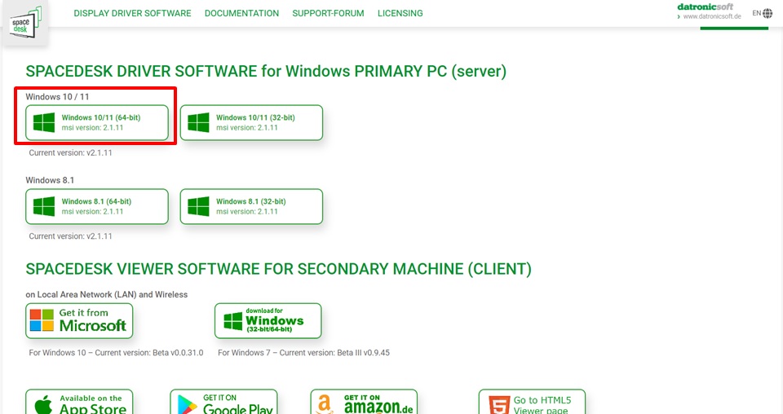Click the Amazon 'a' logo icon
The width and height of the screenshot is (783, 414).
pyautogui.click(x=325, y=404)
